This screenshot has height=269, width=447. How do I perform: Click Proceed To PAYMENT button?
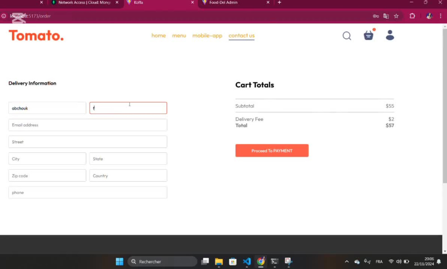tap(272, 151)
